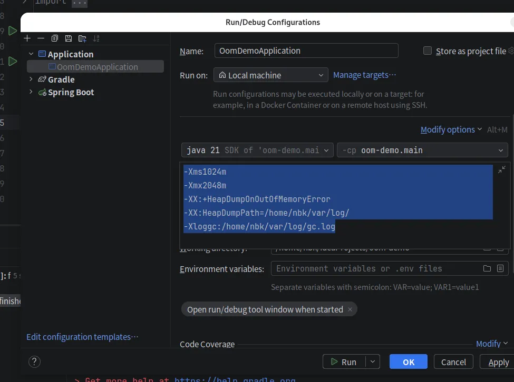This screenshot has height=382, width=514.
Task: Enable the Store as project file checkbox
Action: click(x=428, y=51)
